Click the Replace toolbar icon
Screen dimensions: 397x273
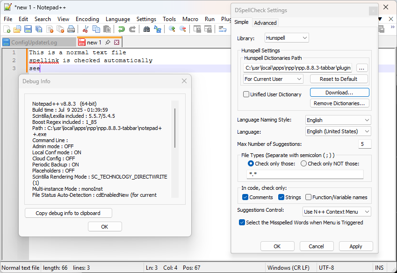pyautogui.click(x=158, y=29)
